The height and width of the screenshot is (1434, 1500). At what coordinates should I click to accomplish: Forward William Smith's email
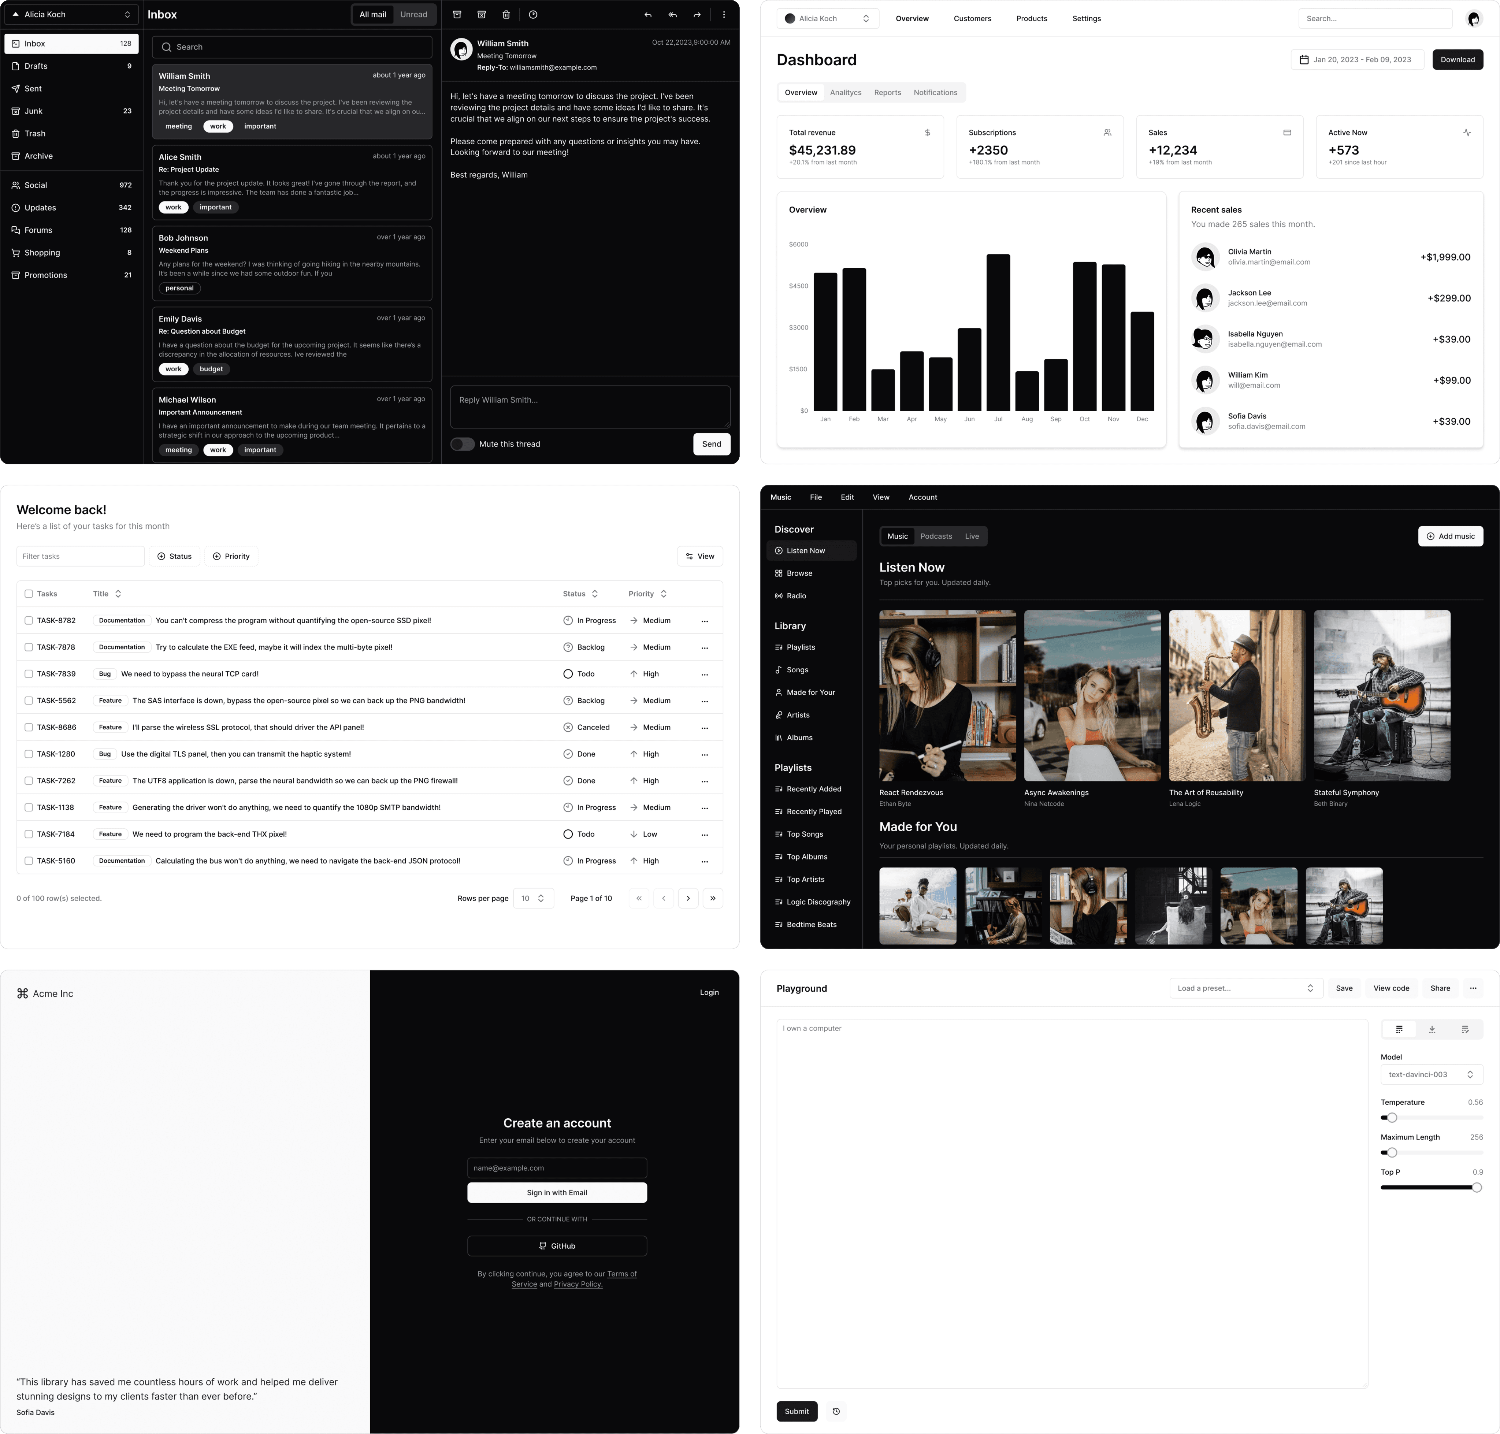[x=697, y=15]
